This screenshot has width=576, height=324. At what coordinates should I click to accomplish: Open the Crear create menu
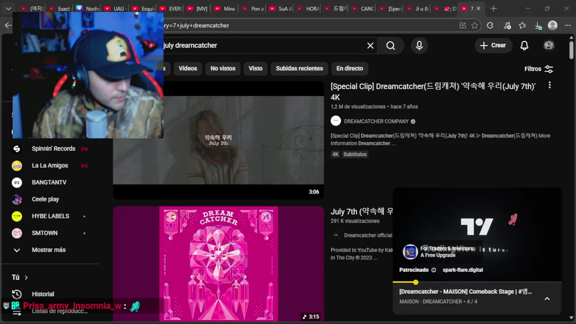tap(493, 45)
